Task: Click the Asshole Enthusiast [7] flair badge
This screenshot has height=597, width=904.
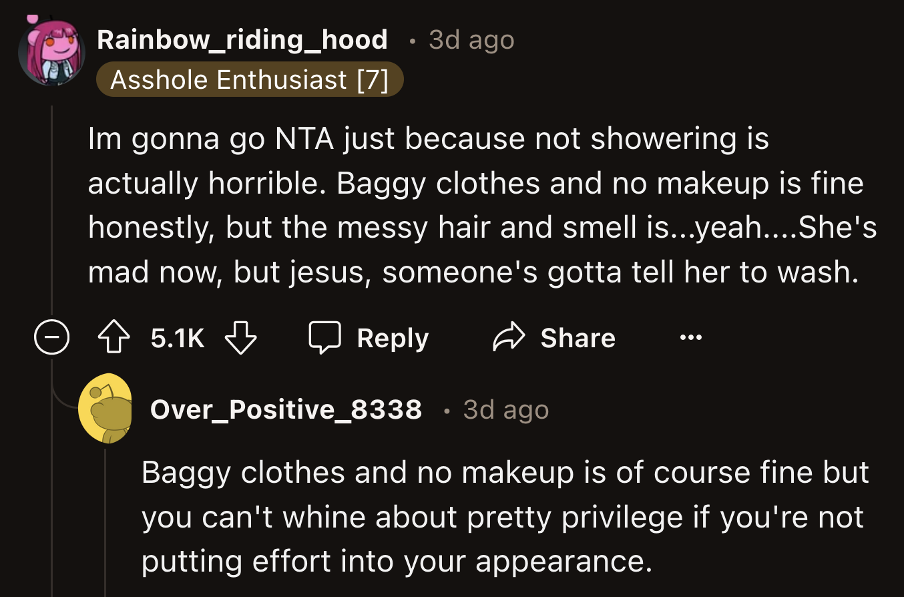Action: pos(250,79)
